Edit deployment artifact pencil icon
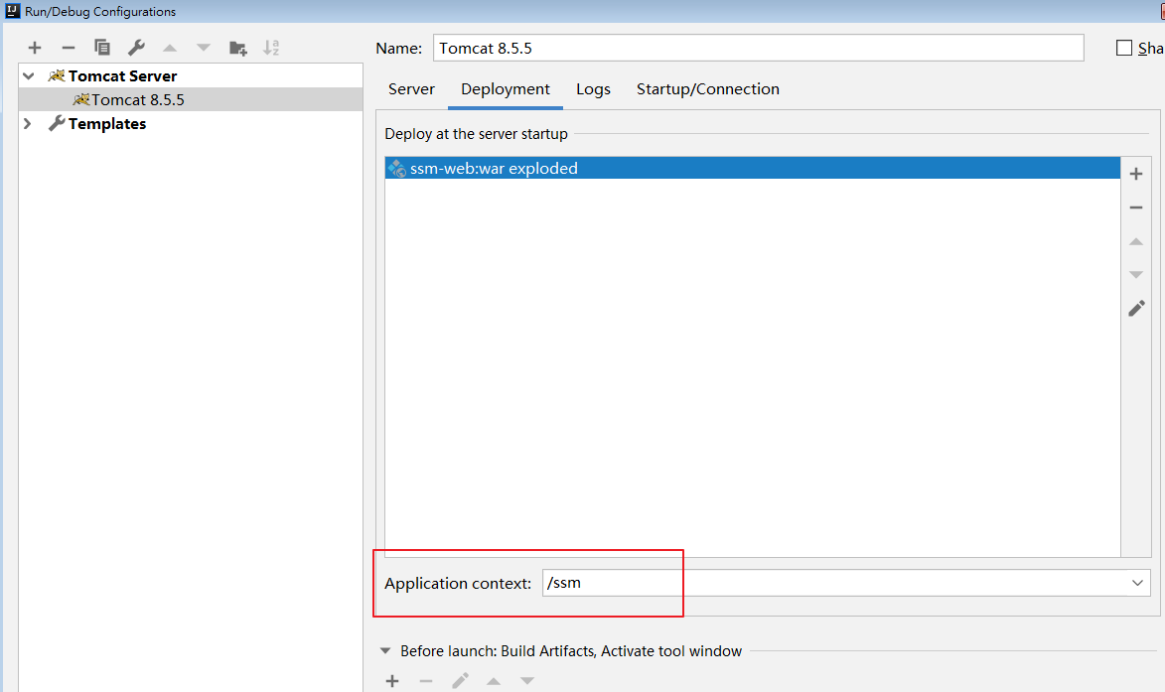 [1137, 308]
